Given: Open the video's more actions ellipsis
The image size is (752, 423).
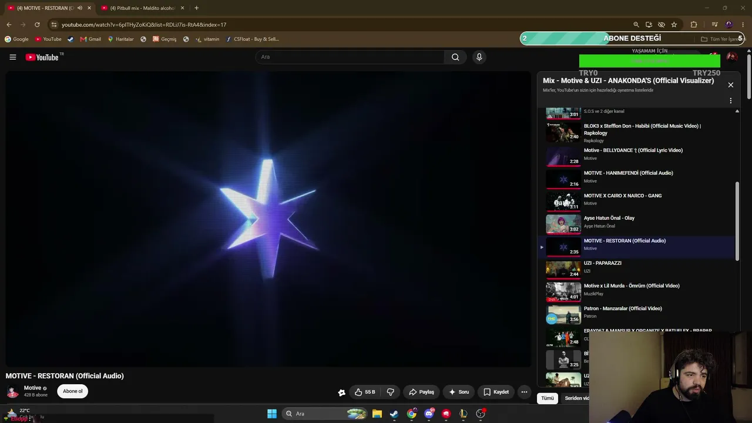Looking at the screenshot, I should [524, 392].
